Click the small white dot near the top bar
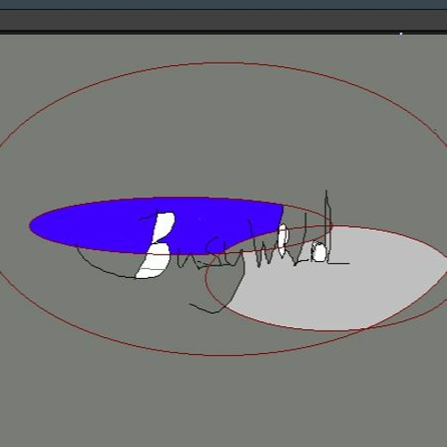 (401, 34)
